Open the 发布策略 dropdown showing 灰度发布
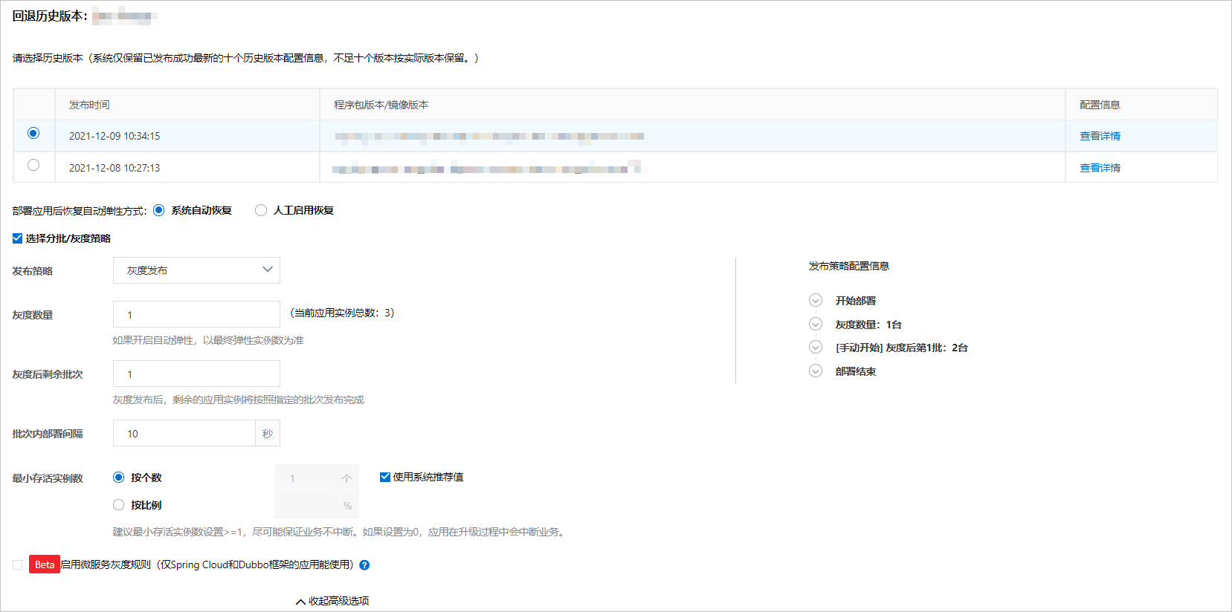The image size is (1232, 612). point(196,270)
